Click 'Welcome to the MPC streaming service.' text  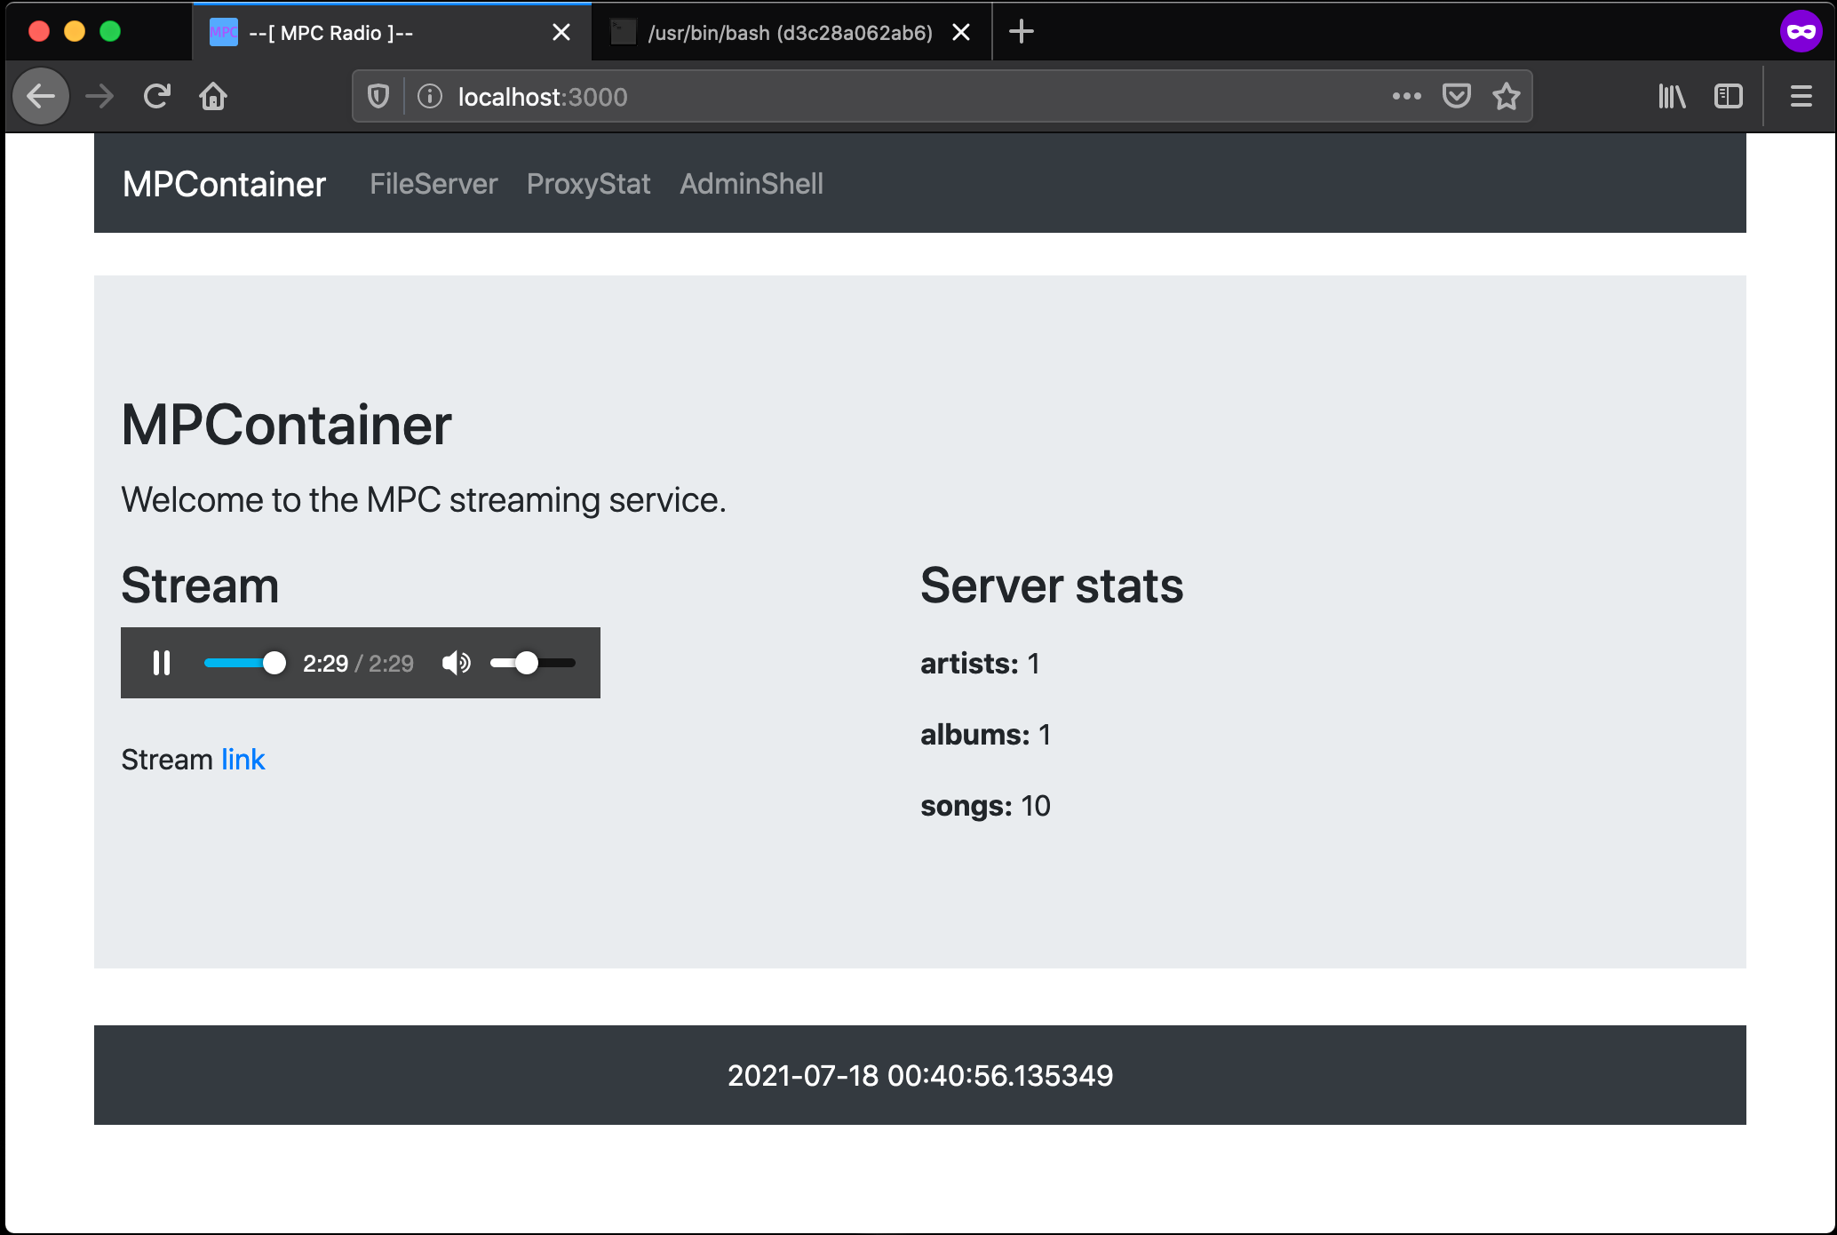click(424, 500)
